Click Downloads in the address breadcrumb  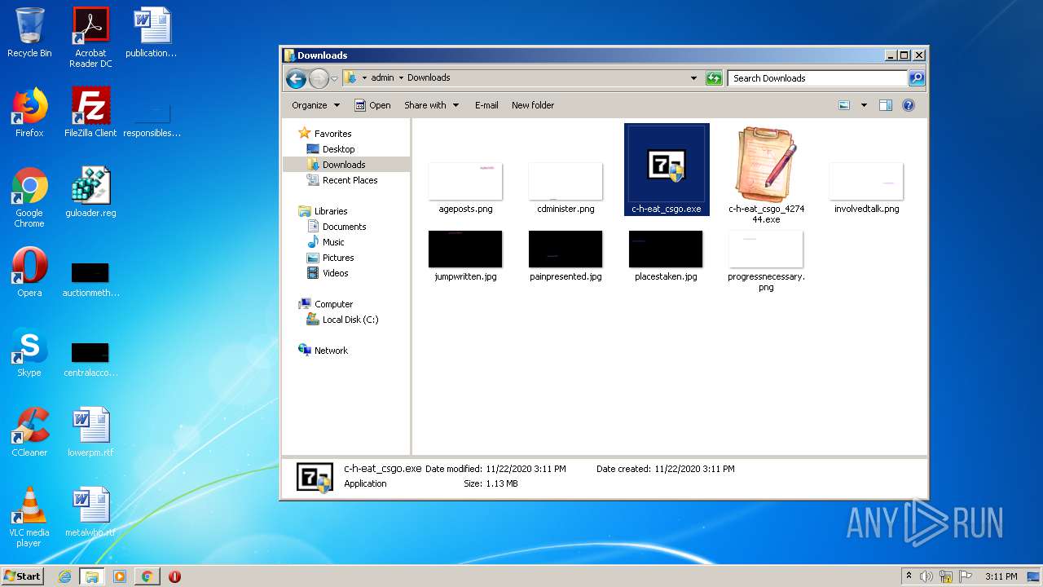[x=429, y=78]
